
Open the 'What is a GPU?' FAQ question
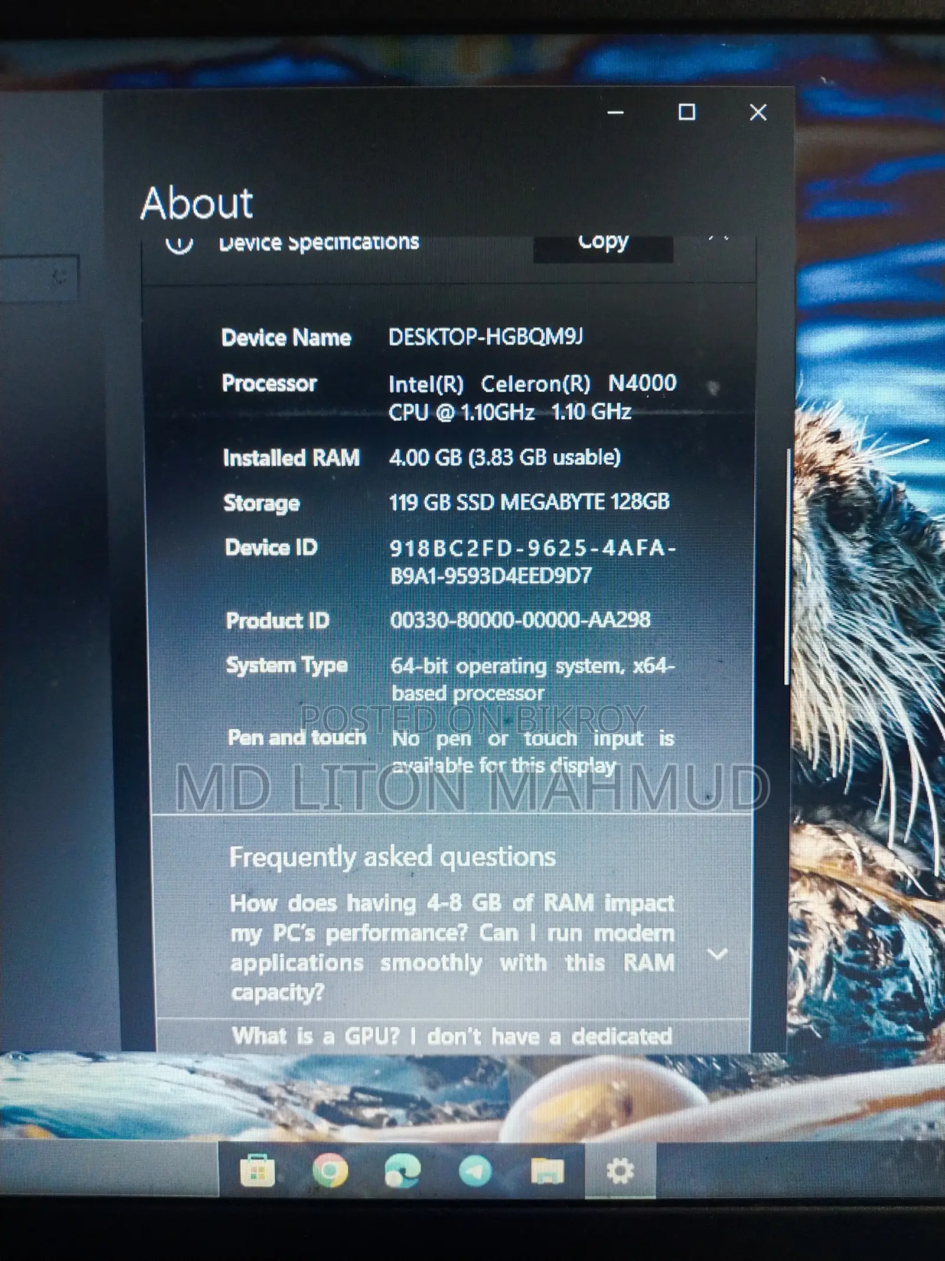click(452, 1036)
